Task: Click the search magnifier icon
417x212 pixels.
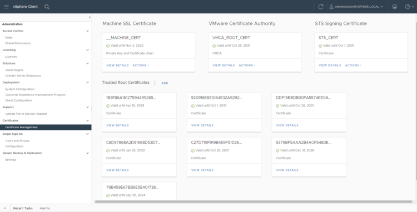Action: [x=47, y=7]
